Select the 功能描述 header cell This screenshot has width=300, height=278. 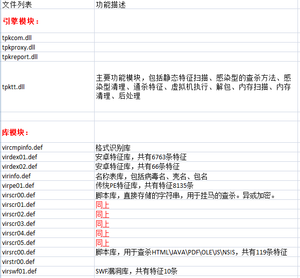[196, 5]
